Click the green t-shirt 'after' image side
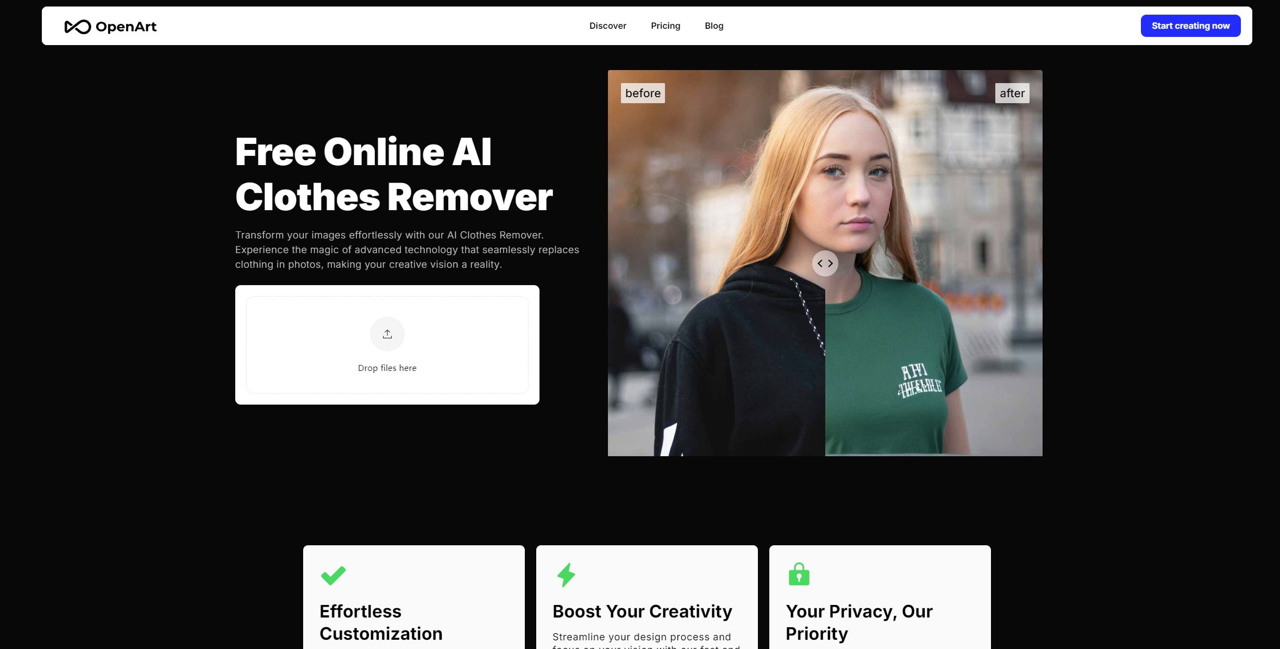This screenshot has width=1280, height=649. pos(934,263)
